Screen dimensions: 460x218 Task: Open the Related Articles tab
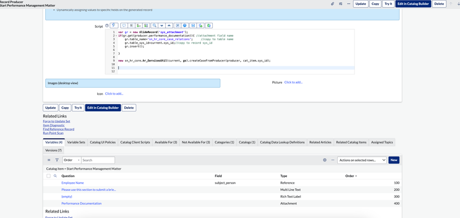click(320, 142)
